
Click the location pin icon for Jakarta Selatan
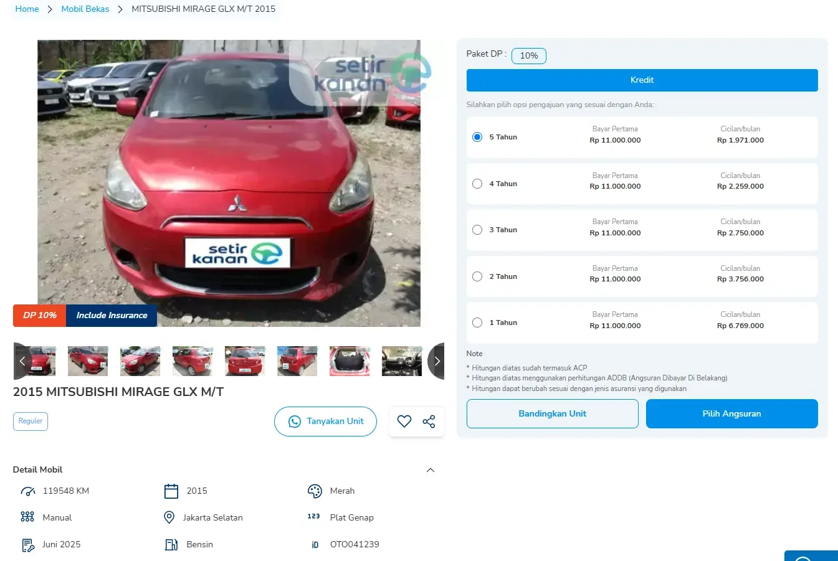click(169, 517)
